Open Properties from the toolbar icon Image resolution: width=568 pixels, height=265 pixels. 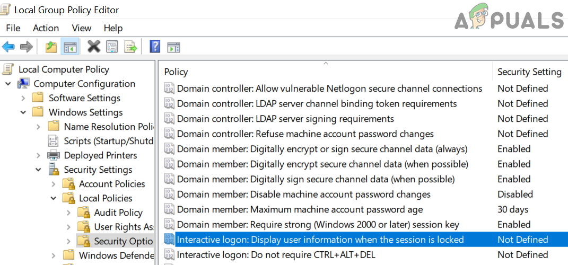(112, 47)
